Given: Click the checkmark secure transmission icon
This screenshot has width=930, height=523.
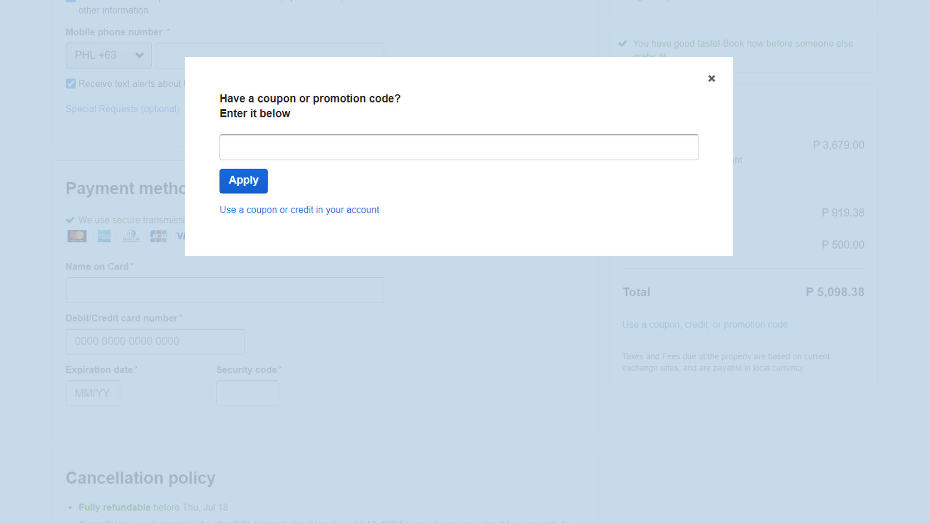Looking at the screenshot, I should 69,220.
